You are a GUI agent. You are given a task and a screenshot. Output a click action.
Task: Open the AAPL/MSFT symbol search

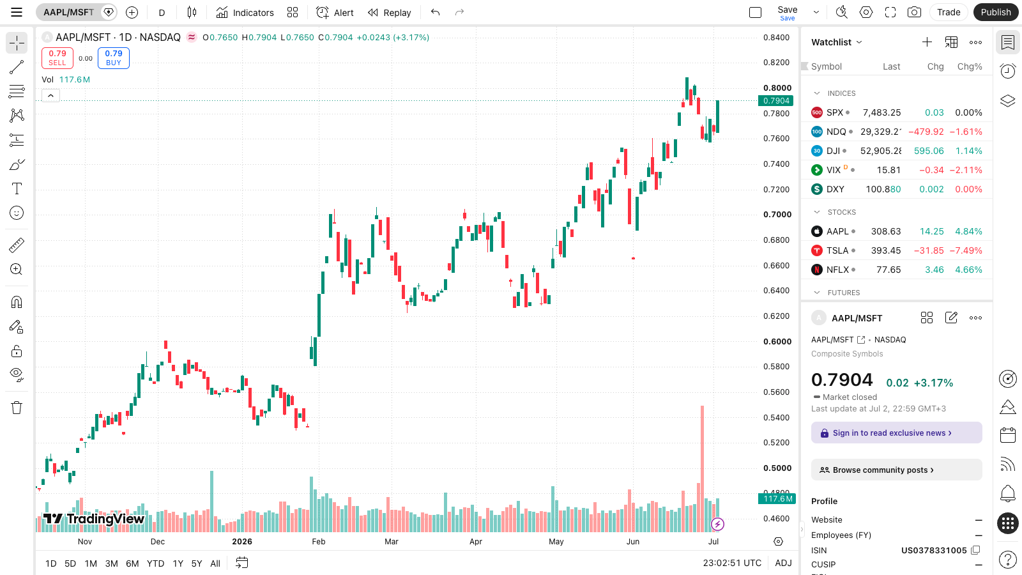pos(68,12)
